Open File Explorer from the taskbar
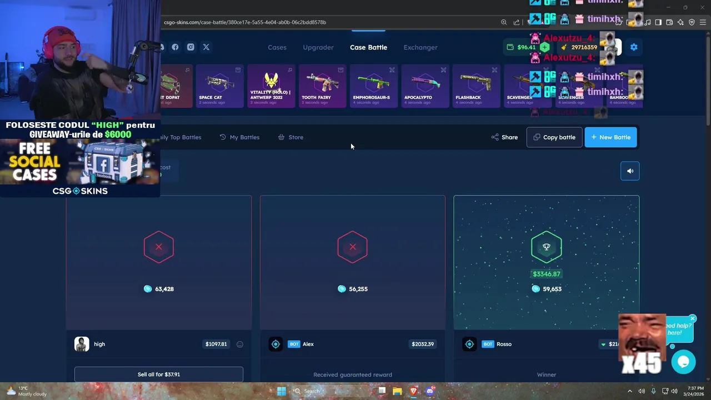The image size is (711, 400). [397, 391]
